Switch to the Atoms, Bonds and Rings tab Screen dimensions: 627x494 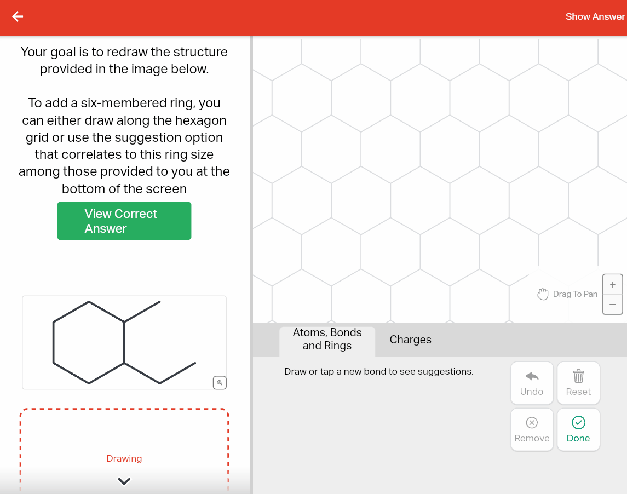[327, 339]
